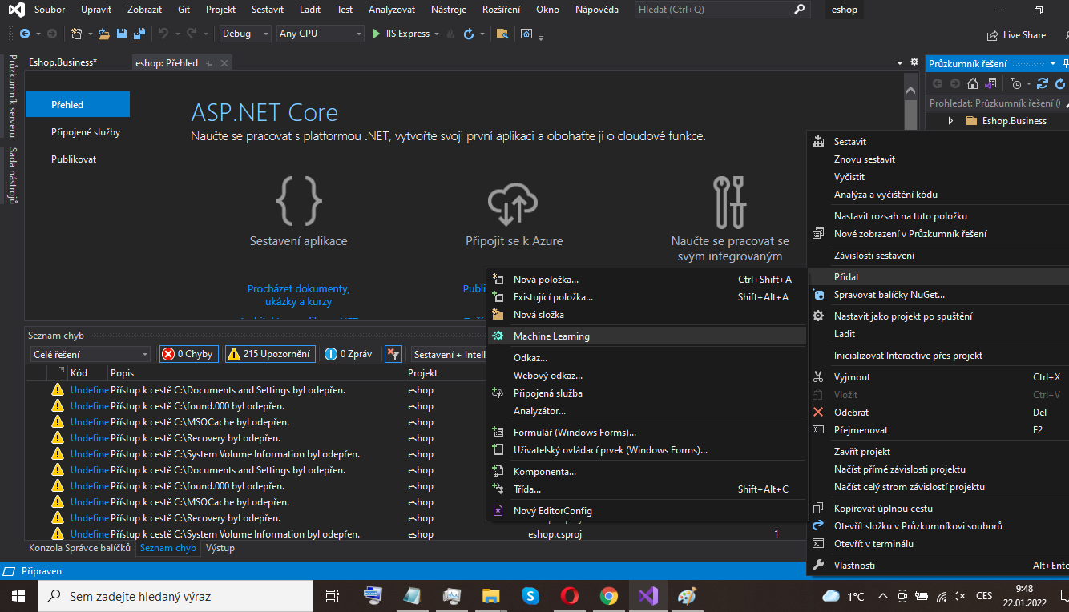The image size is (1069, 612).
Task: Click the clear filter icon in error list
Action: coord(393,354)
